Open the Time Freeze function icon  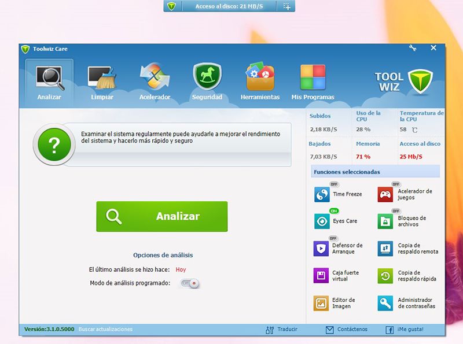[x=322, y=194]
